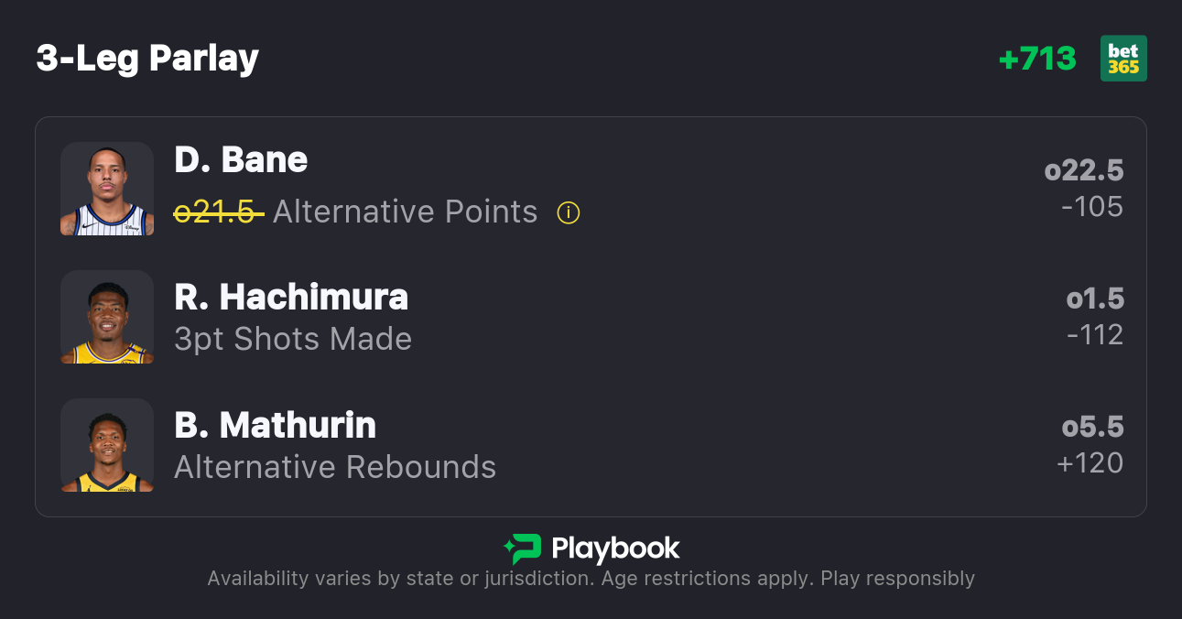Click the yellow info icon beside Alternative Points

pos(569,213)
